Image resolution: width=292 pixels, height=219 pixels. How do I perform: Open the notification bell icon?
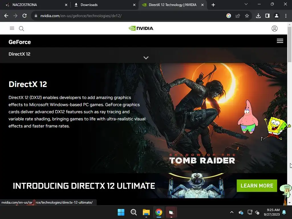(x=284, y=212)
